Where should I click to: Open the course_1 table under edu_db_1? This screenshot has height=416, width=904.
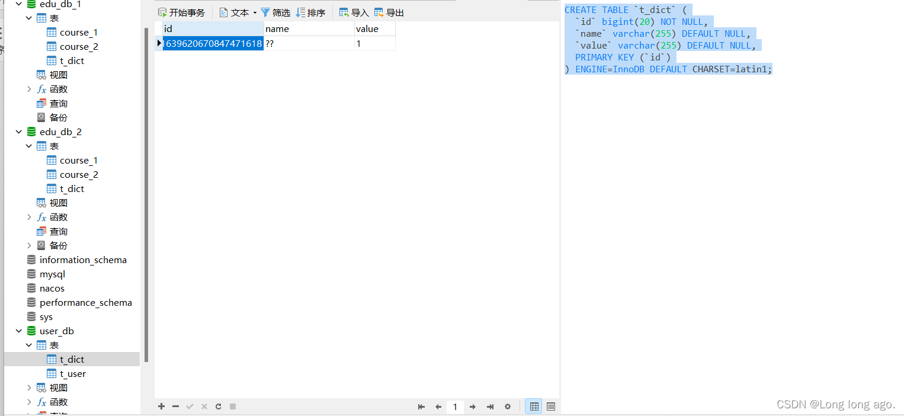tap(79, 32)
